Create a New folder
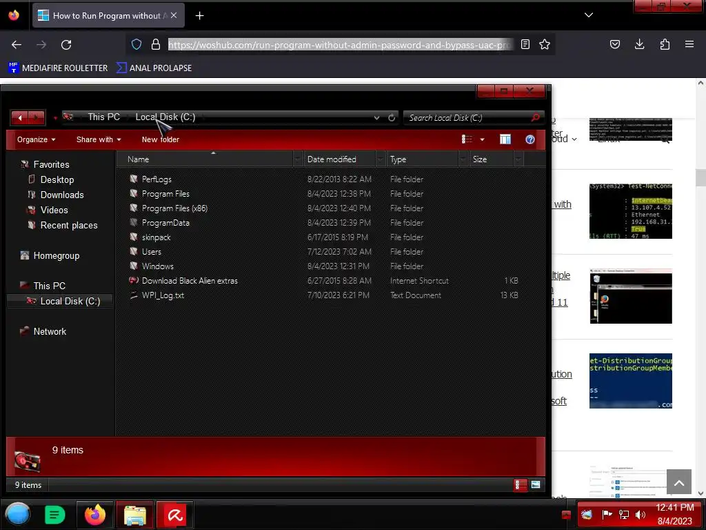The image size is (706, 530). coord(160,139)
